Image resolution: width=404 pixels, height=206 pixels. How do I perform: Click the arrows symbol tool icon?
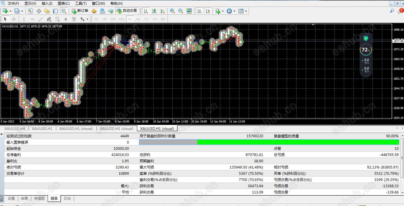82,19
